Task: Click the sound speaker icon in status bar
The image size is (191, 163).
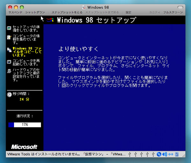Action: click(165, 154)
